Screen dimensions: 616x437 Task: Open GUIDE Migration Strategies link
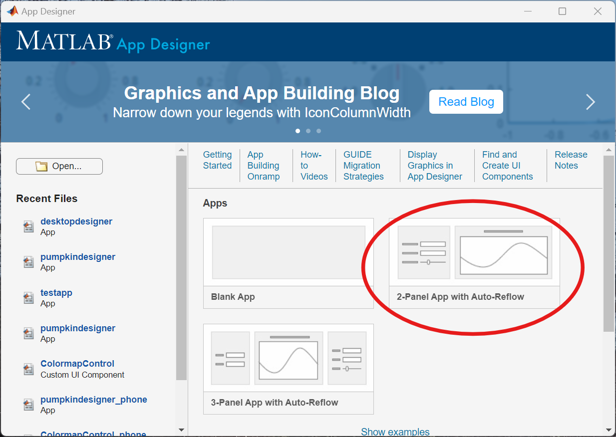(363, 166)
